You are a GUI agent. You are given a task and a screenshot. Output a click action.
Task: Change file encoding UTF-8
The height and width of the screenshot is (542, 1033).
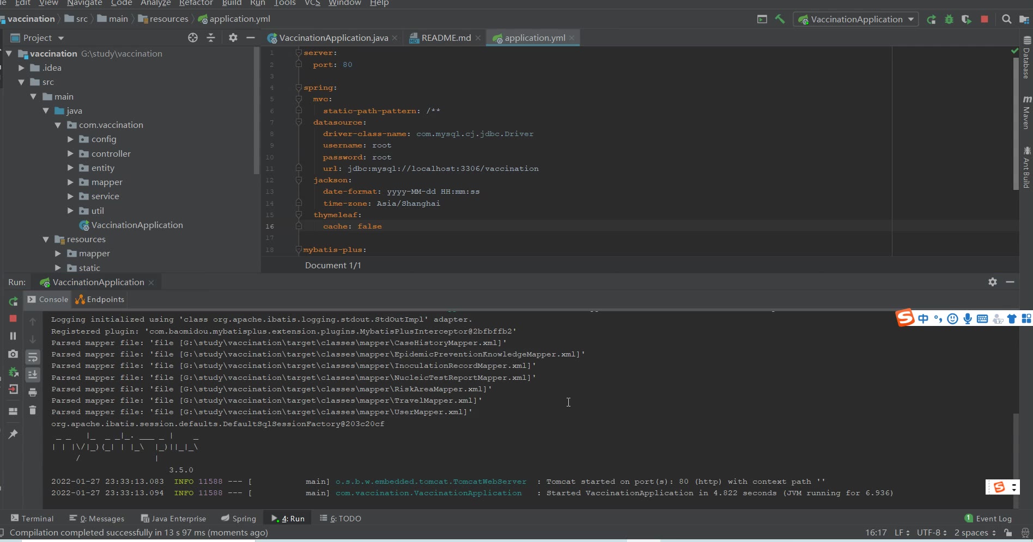click(932, 533)
